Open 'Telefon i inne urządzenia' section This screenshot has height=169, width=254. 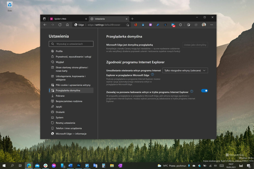pyautogui.click(x=71, y=128)
